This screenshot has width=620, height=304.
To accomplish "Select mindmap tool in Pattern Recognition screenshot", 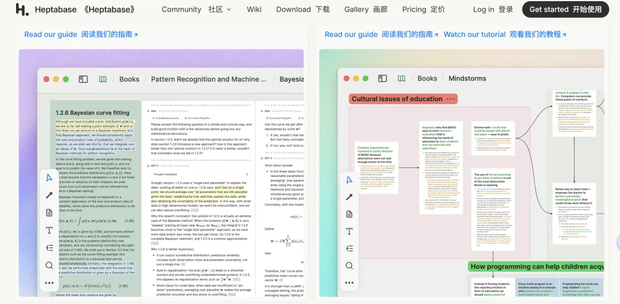I will pyautogui.click(x=49, y=248).
